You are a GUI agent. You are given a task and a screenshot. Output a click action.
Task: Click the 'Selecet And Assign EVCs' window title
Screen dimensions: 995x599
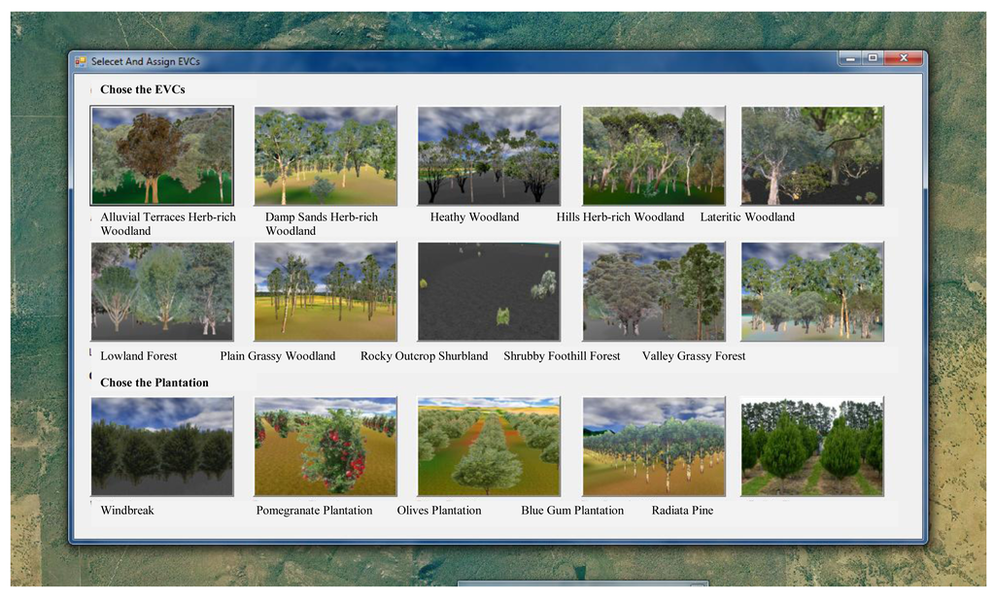point(146,61)
